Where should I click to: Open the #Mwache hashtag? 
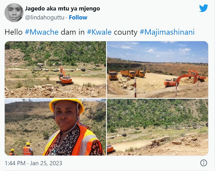[x=42, y=32]
